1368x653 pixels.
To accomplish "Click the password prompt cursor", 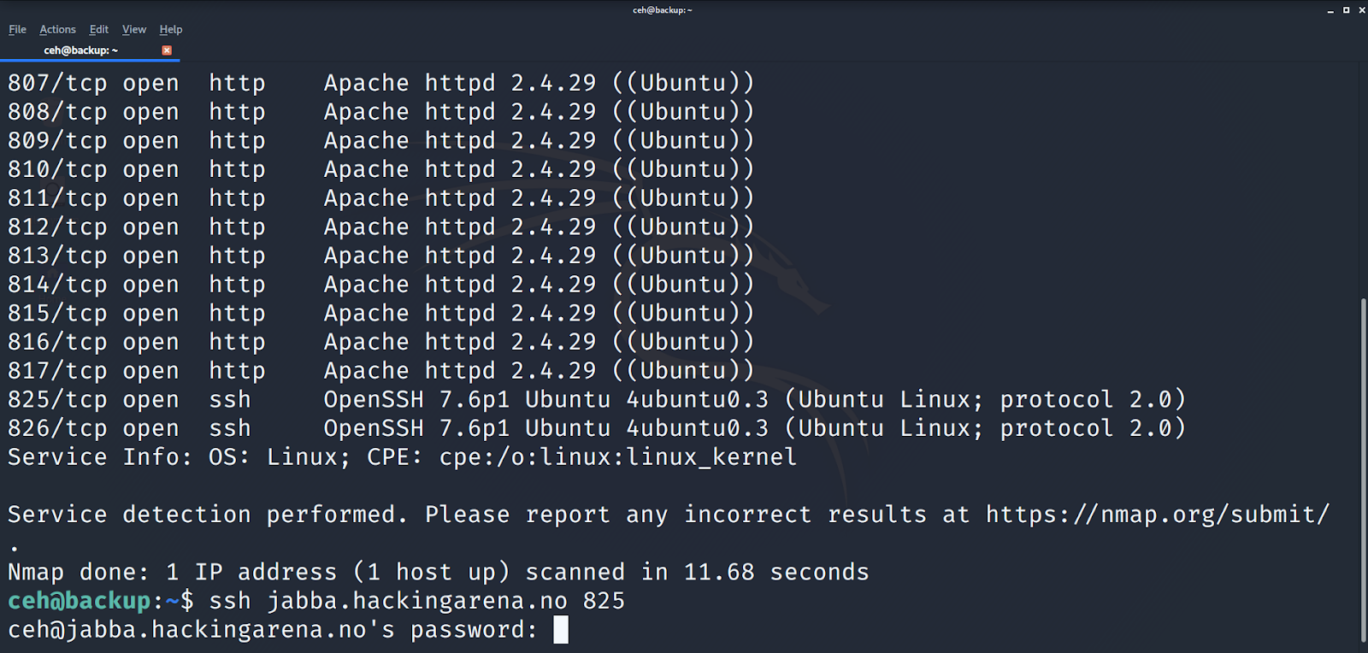I will (561, 630).
